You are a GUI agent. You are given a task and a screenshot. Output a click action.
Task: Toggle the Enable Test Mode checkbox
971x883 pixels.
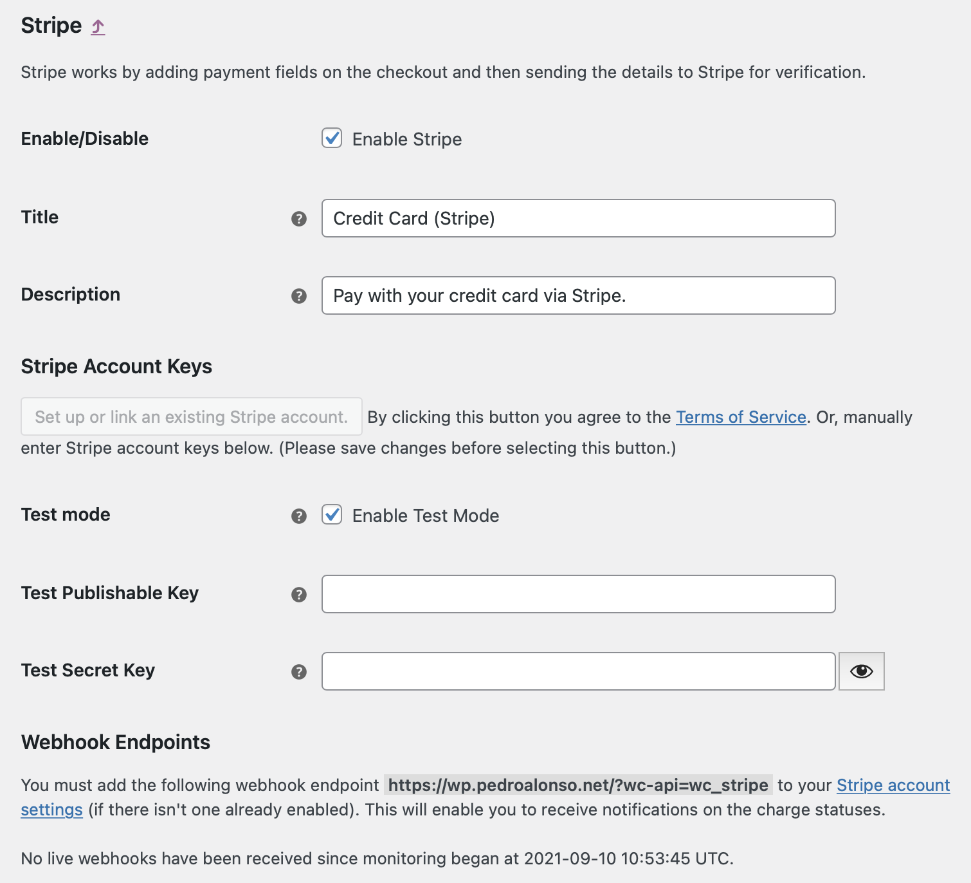[331, 515]
